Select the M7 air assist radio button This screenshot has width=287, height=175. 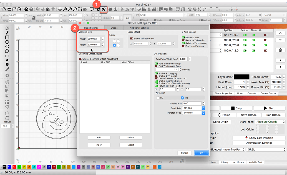tap(158, 98)
